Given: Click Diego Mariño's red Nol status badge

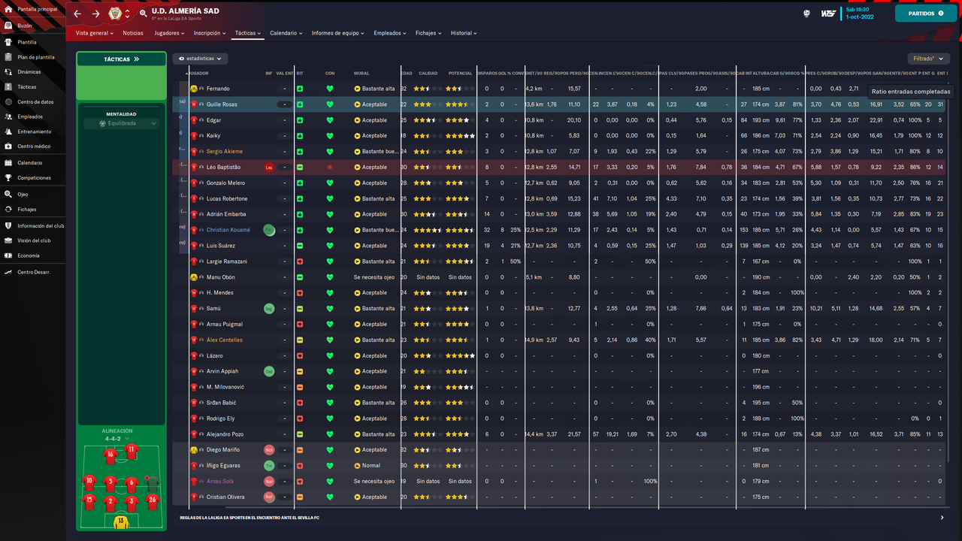Looking at the screenshot, I should point(269,450).
